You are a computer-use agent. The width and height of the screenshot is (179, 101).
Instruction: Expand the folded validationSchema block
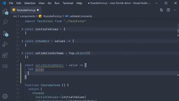(x=22, y=53)
